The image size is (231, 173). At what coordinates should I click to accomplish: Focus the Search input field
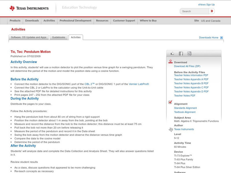(x=194, y=11)
